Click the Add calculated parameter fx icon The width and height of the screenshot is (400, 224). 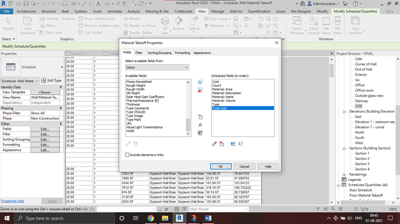(200, 125)
